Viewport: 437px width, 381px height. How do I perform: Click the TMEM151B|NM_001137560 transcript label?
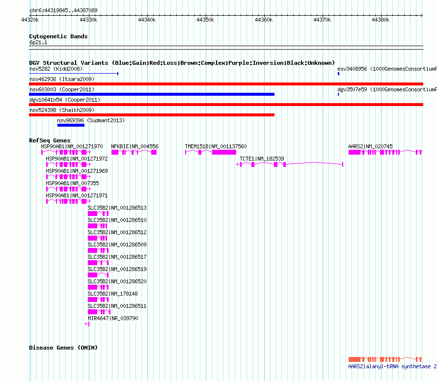click(216, 146)
